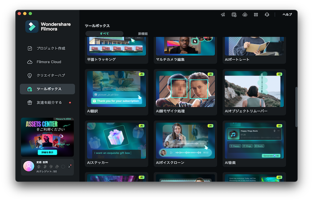
Task: Click the empty circle badge beside user chevron
Action: pos(63,167)
